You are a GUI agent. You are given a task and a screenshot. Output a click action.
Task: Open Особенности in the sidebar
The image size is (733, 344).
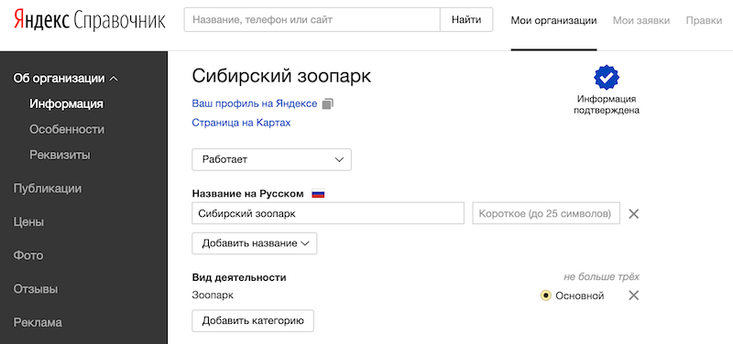click(67, 129)
